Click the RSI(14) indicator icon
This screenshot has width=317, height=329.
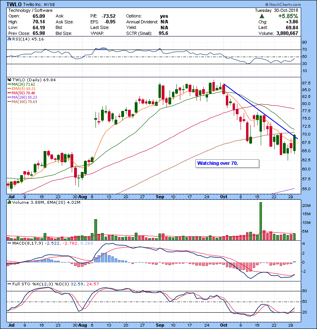pyautogui.click(x=9, y=39)
